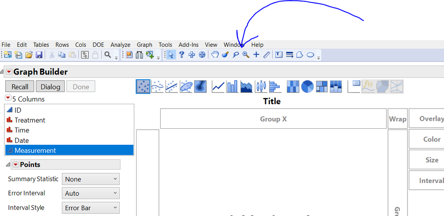Click the Paste clipboard toolbar icon
The width and height of the screenshot is (444, 216).
(x=72, y=55)
